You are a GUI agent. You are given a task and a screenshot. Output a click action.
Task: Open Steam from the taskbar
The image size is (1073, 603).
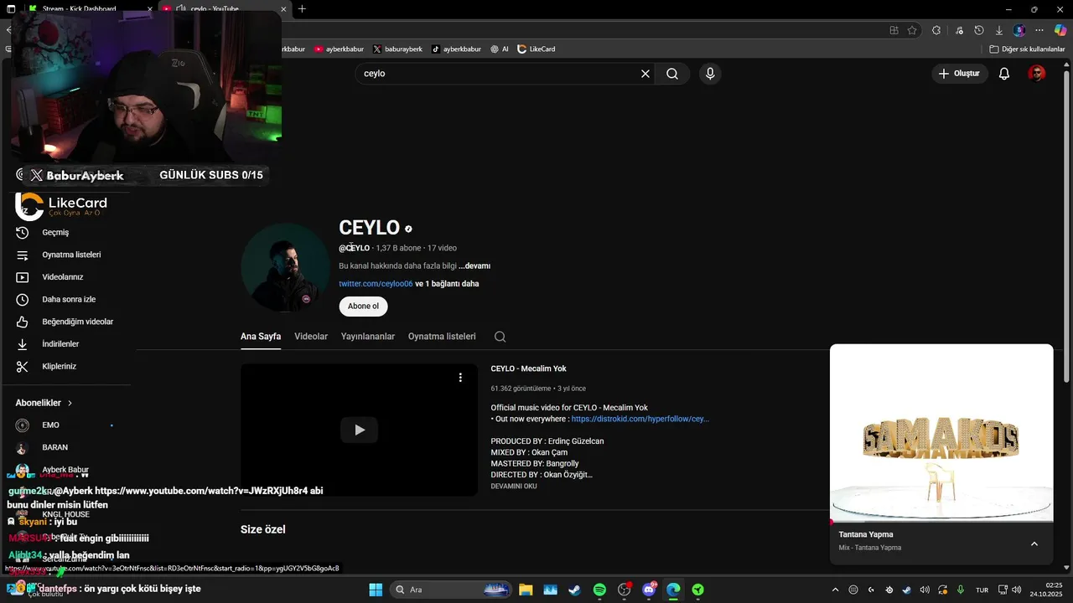574,590
